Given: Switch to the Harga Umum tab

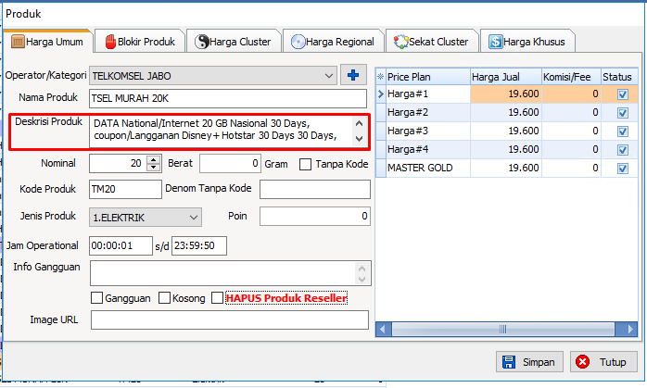Looking at the screenshot, I should 47,42.
